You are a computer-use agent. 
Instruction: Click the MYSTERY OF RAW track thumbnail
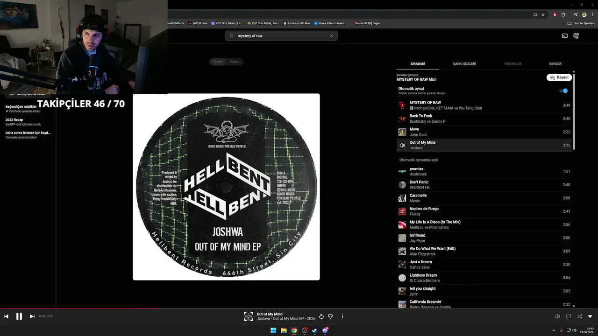(x=402, y=105)
